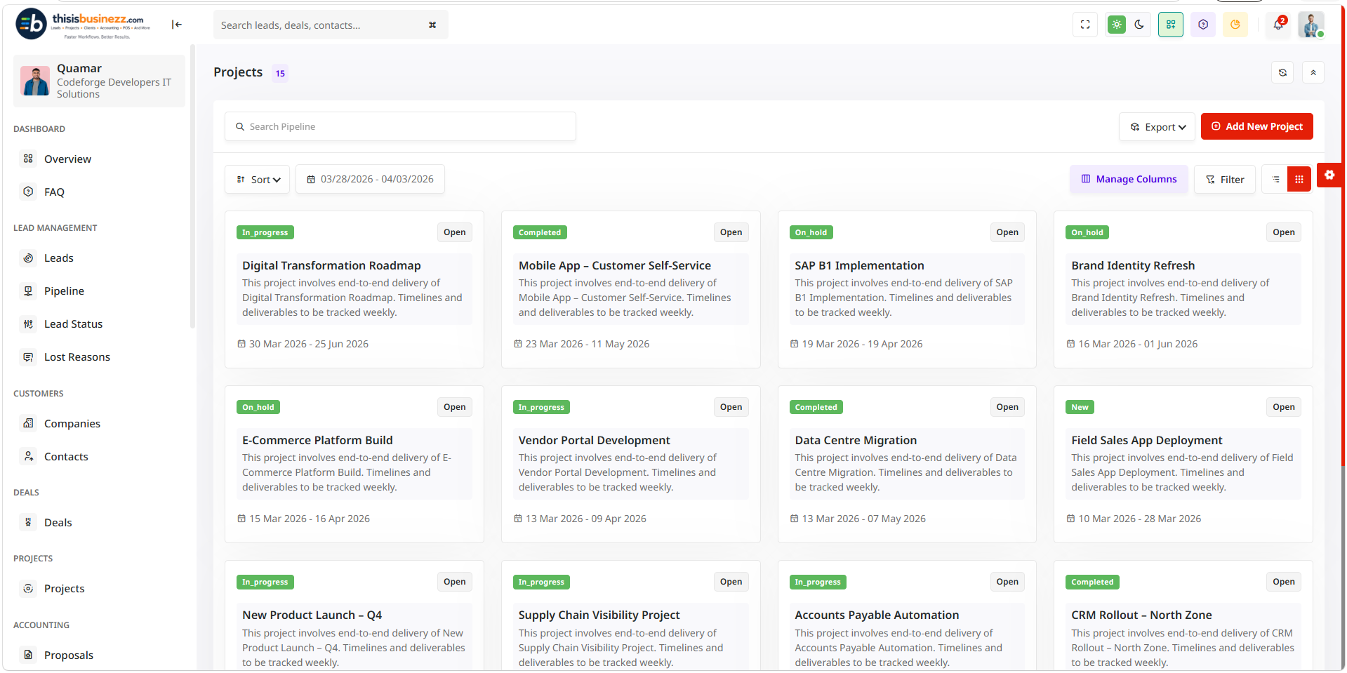Click Open on E-Commerce Platform Build card
The image size is (1347, 673).
[455, 407]
